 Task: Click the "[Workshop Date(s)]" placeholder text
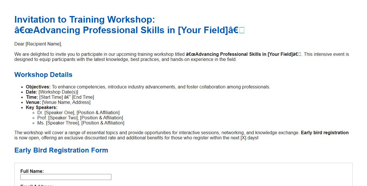(58, 92)
